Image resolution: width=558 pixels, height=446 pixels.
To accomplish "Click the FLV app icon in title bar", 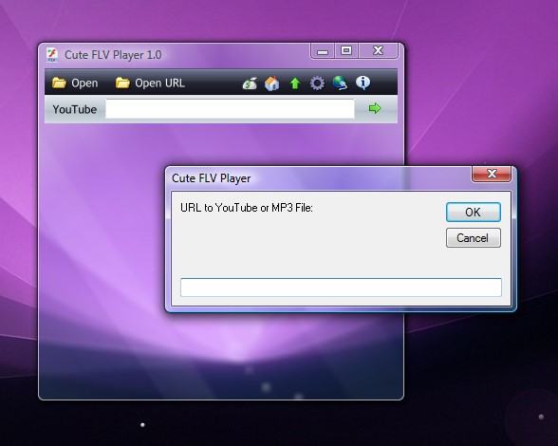I will point(52,55).
